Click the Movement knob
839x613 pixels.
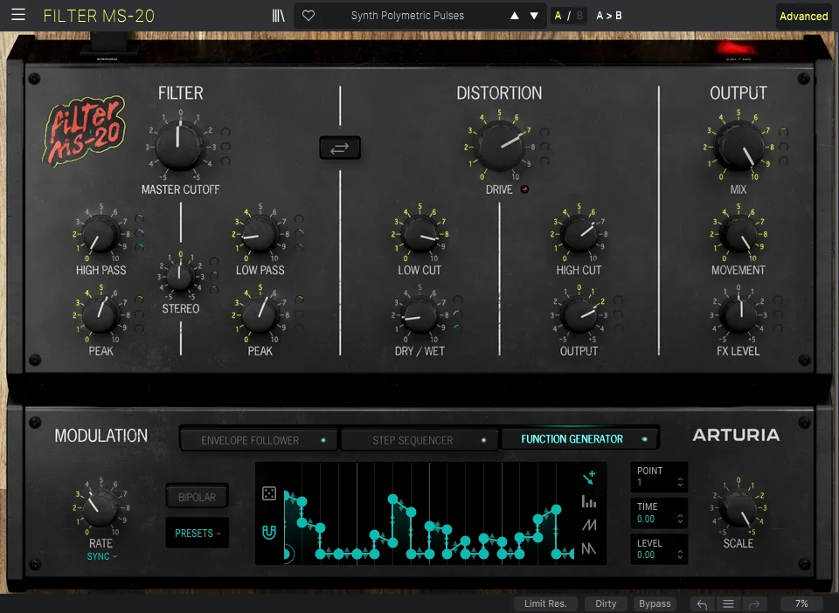tap(738, 234)
